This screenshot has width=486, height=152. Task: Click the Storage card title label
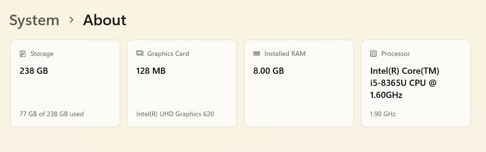42,54
